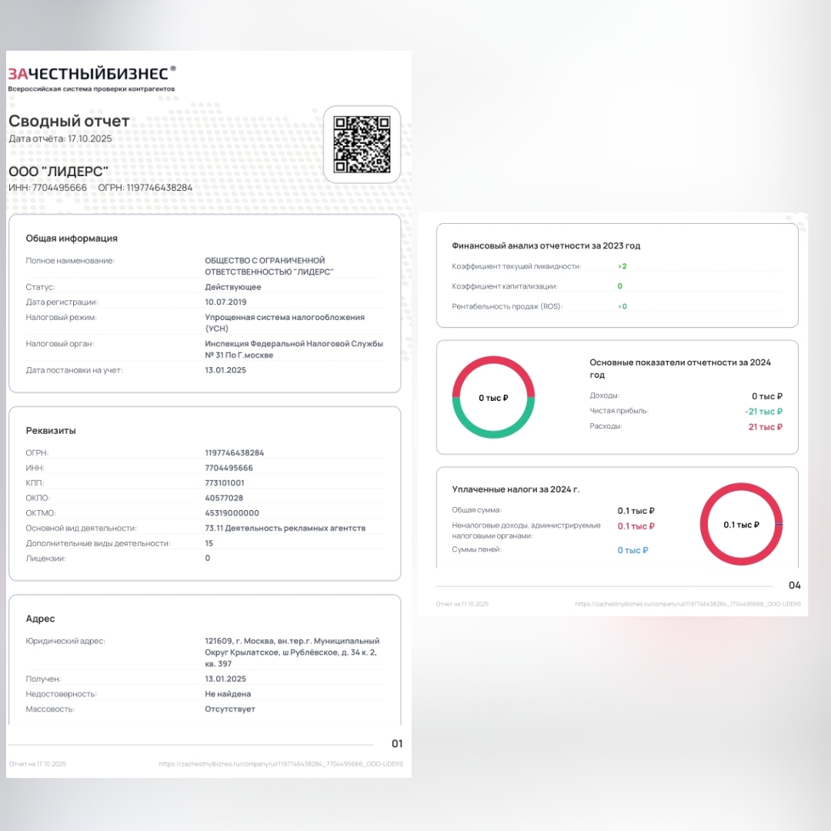Click the status value 'Действующее'
This screenshot has width=831, height=831.
pyautogui.click(x=232, y=287)
